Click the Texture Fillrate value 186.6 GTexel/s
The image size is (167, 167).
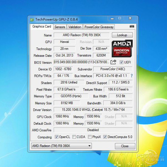[118, 89]
